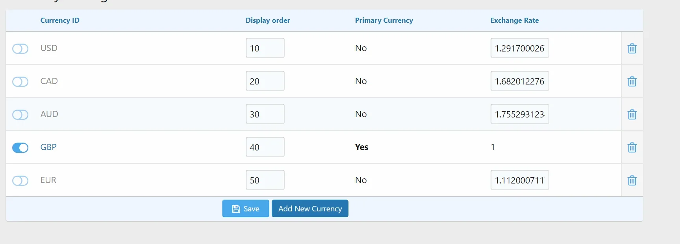Edit the USD exchange rate field
Image resolution: width=680 pixels, height=244 pixels.
click(520, 48)
